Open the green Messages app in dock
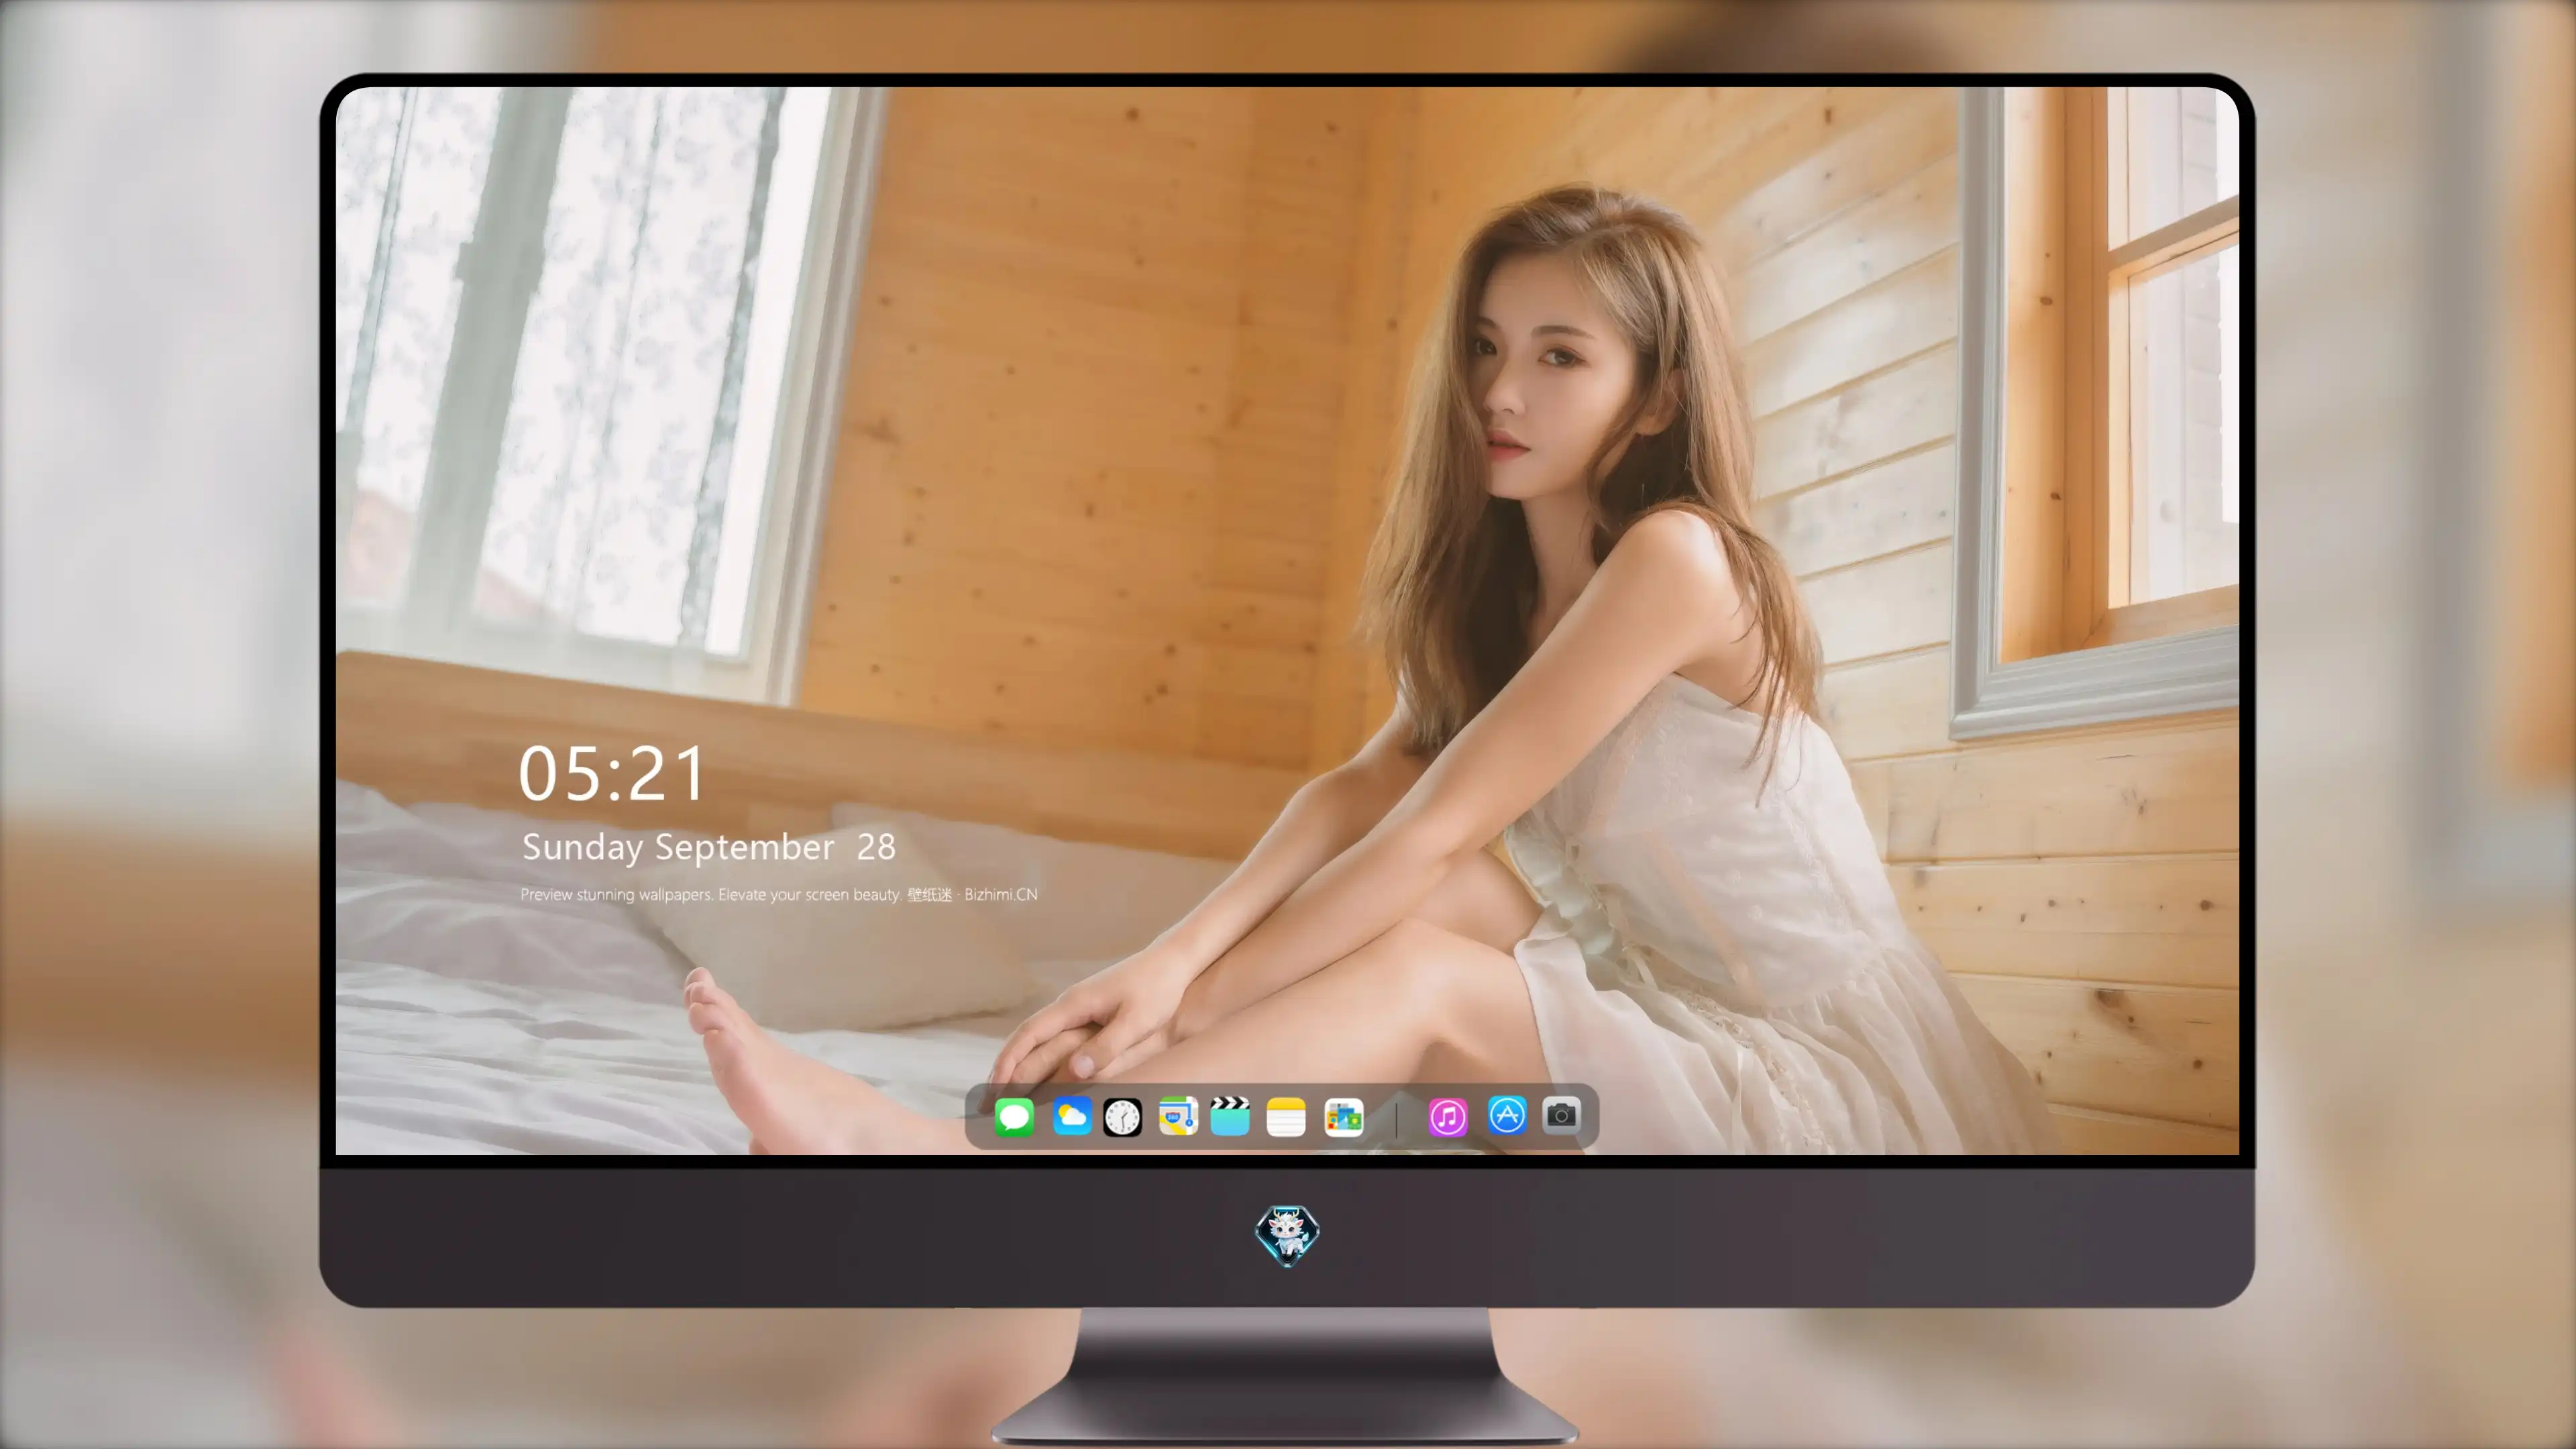 pos(1014,1116)
